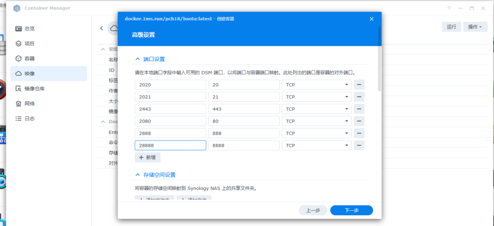Remove the 2888 to 888 port mapping

click(359, 133)
